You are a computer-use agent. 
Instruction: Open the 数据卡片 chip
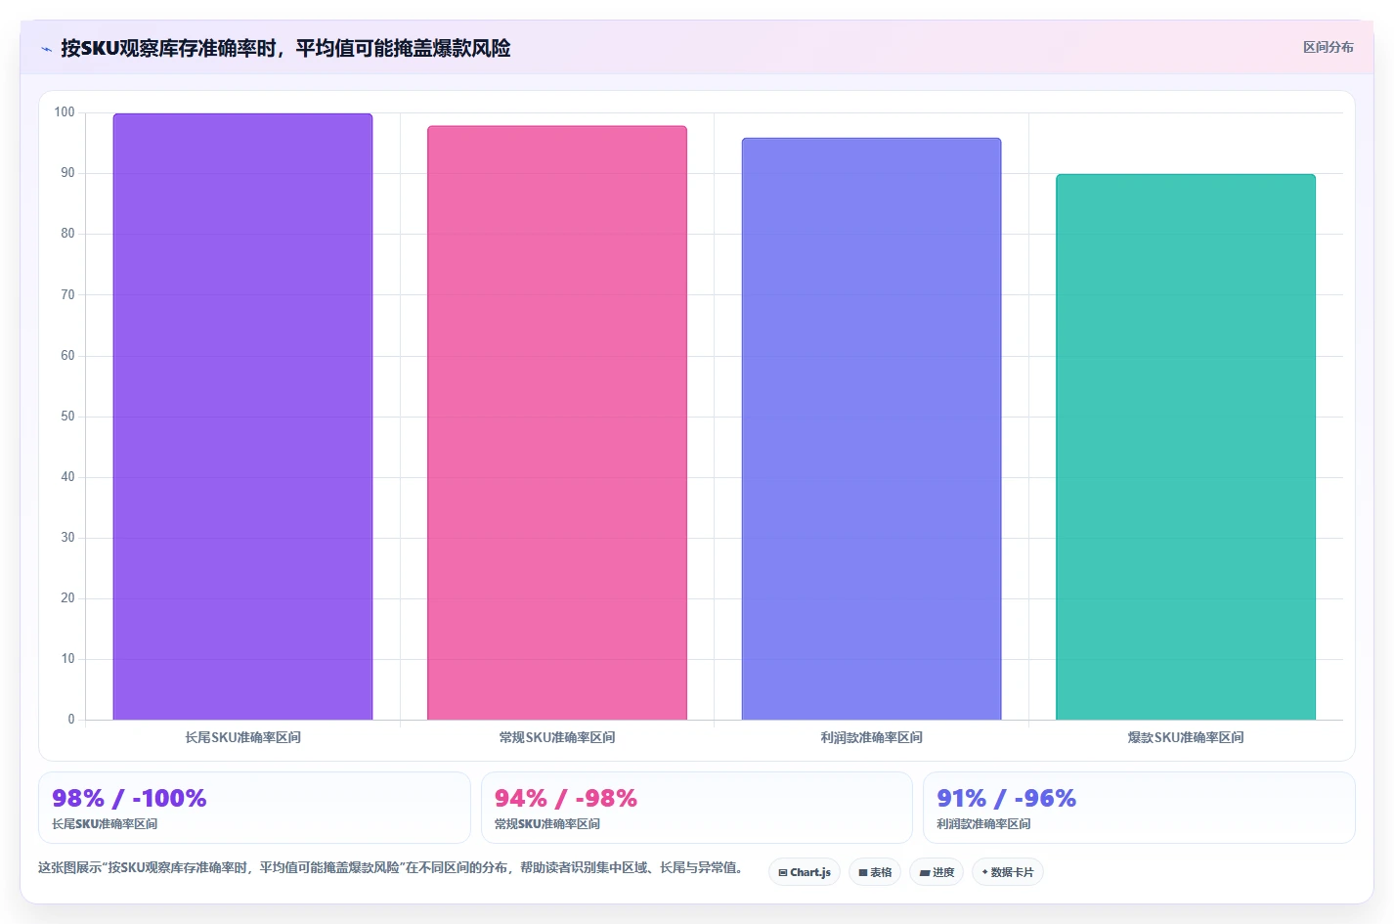1008,872
